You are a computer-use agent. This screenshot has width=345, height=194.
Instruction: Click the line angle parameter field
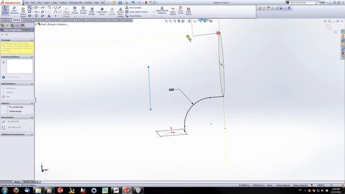pyautogui.click(x=18, y=127)
